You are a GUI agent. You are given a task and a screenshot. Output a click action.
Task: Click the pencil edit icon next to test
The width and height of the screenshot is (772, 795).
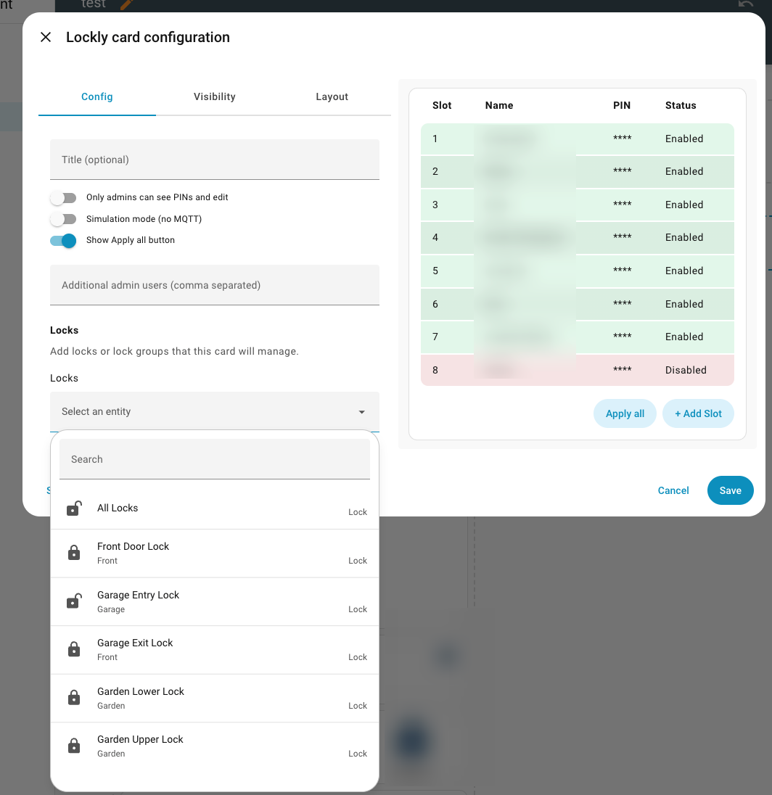coord(126,4)
